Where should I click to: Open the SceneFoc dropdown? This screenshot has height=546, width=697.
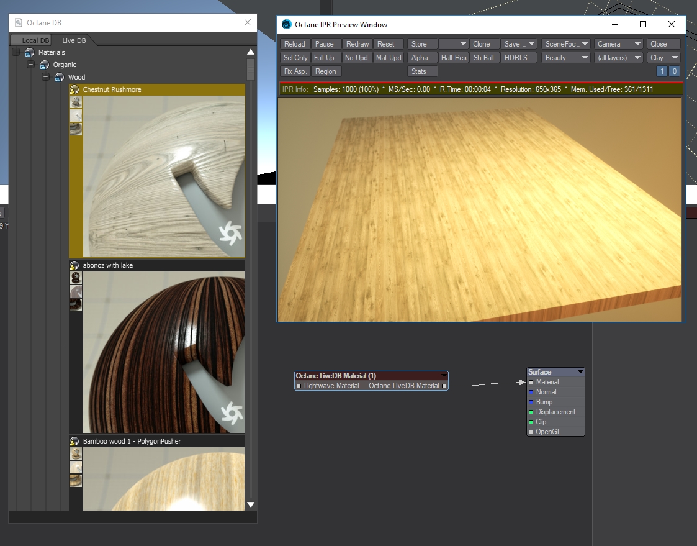click(566, 44)
